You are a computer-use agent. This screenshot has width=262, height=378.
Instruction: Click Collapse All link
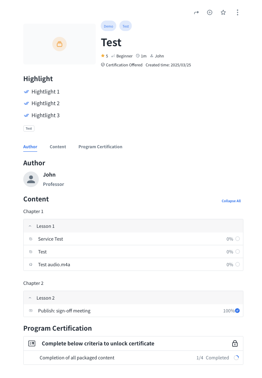click(x=231, y=201)
